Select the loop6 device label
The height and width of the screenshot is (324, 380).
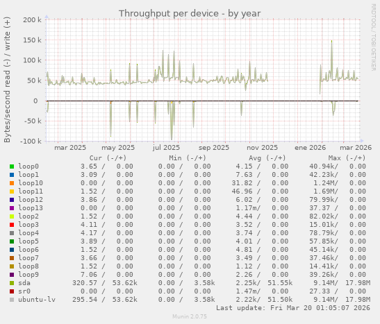coord(28,250)
